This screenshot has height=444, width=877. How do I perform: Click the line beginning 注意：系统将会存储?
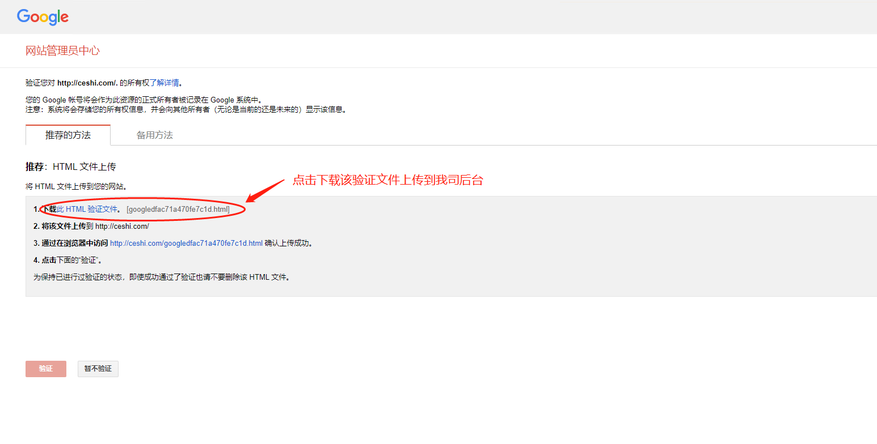(x=186, y=109)
